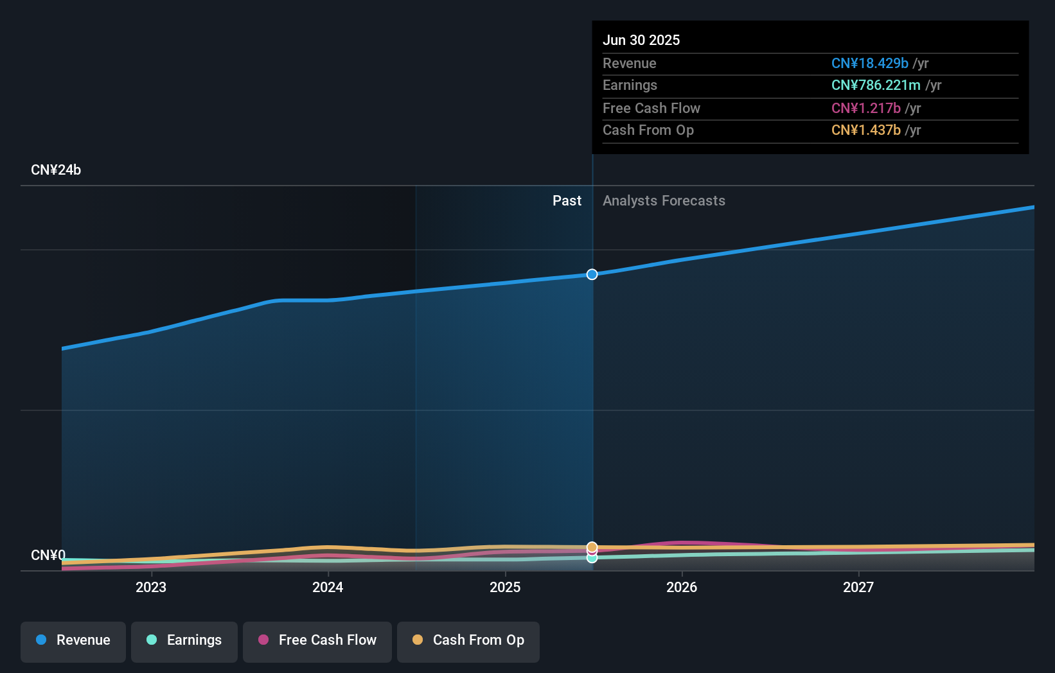
Task: Click the Cash From Op legend button
Action: pos(468,642)
